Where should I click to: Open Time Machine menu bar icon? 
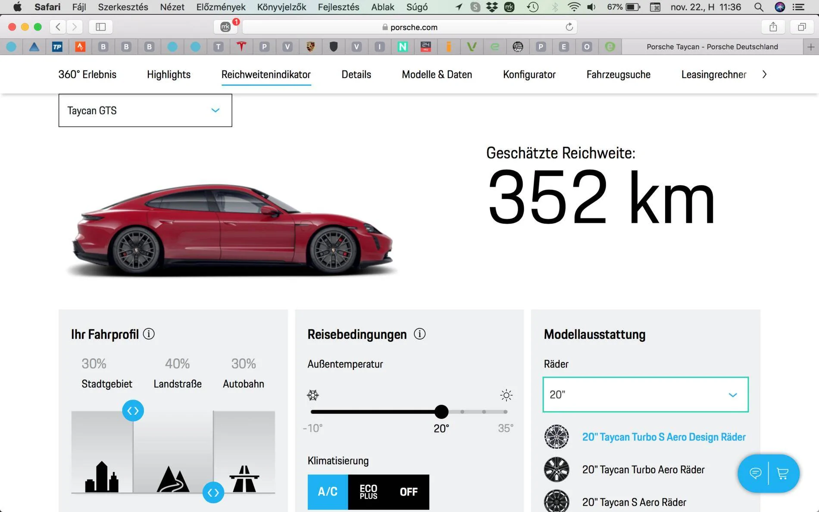533,7
